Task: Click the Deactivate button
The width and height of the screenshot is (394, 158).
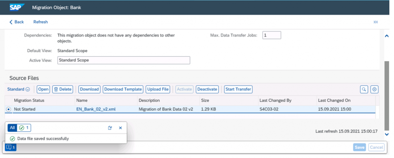Action: tap(207, 89)
